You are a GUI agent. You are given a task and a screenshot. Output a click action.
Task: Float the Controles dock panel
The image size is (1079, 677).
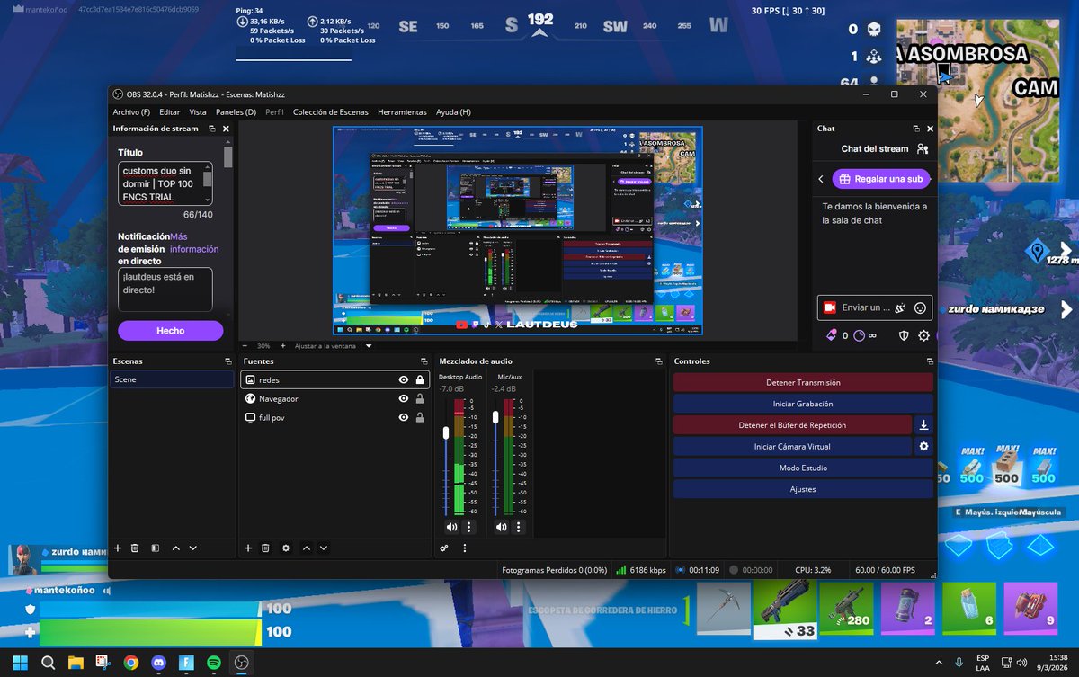(x=929, y=361)
